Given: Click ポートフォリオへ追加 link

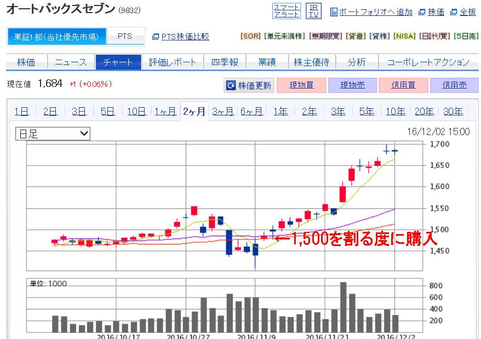Looking at the screenshot, I should coord(375,12).
